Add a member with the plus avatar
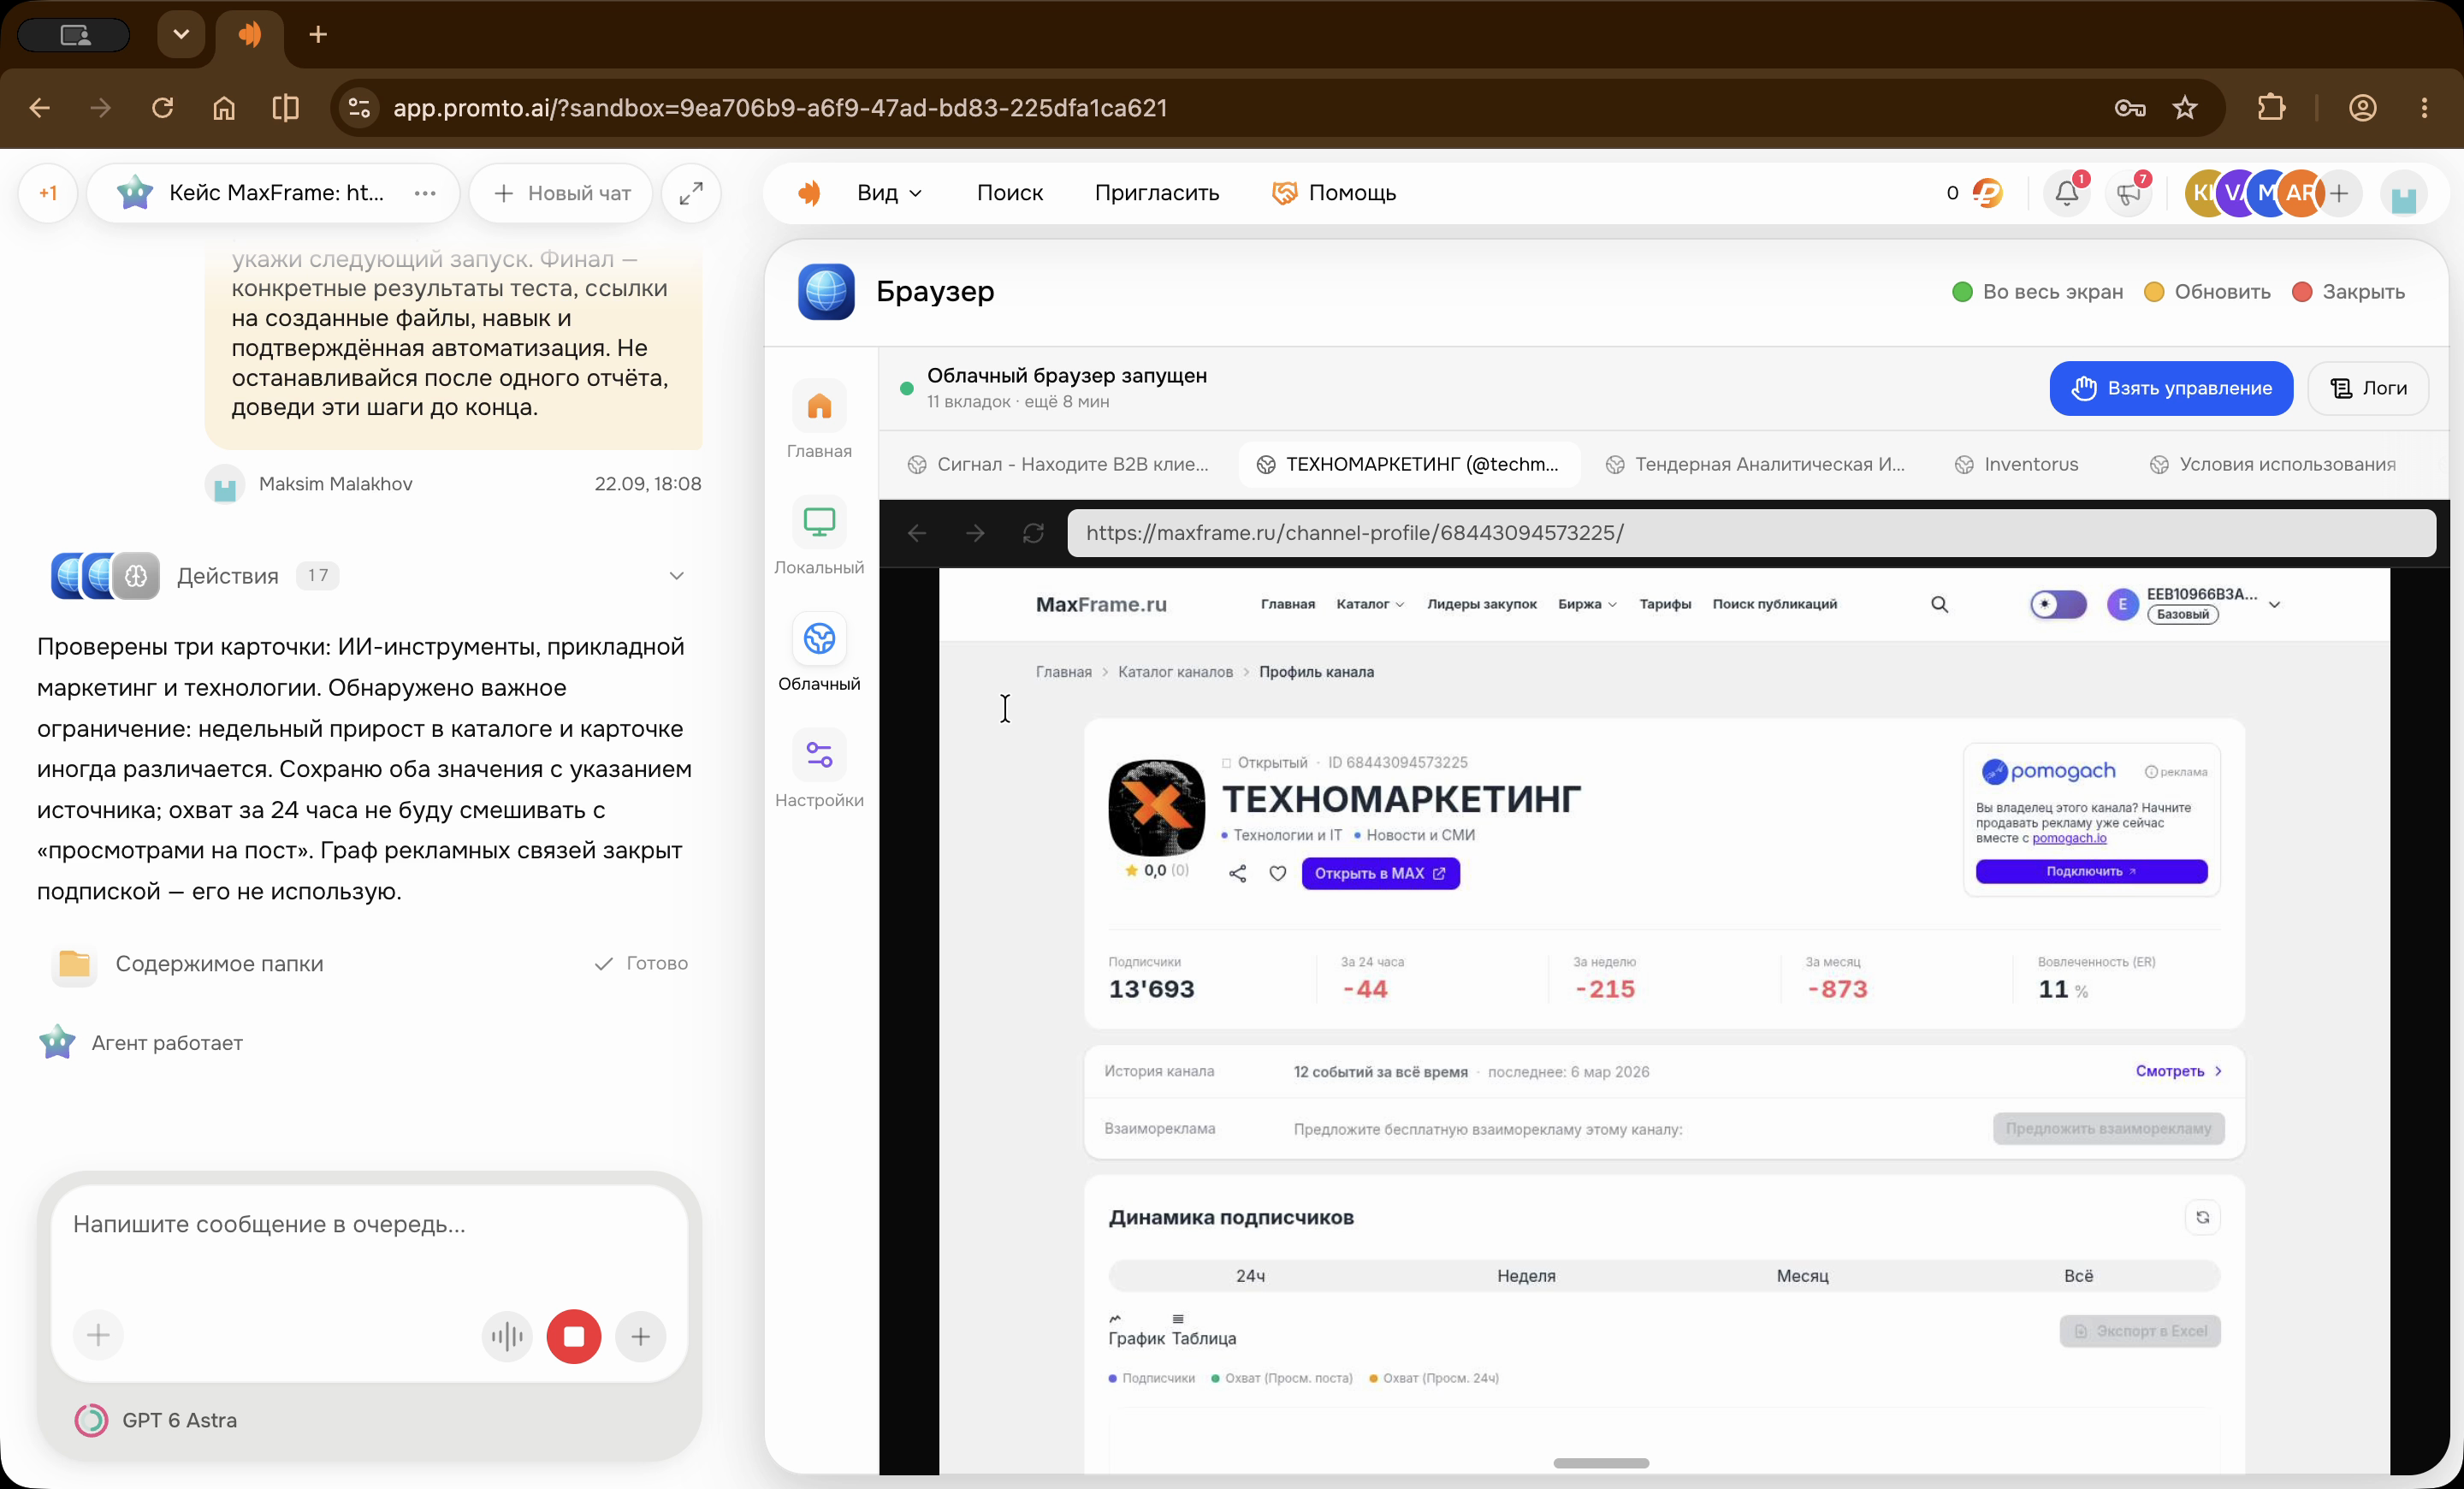 2339,193
